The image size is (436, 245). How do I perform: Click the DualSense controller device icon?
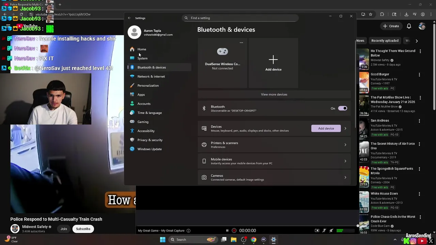pyautogui.click(x=222, y=51)
